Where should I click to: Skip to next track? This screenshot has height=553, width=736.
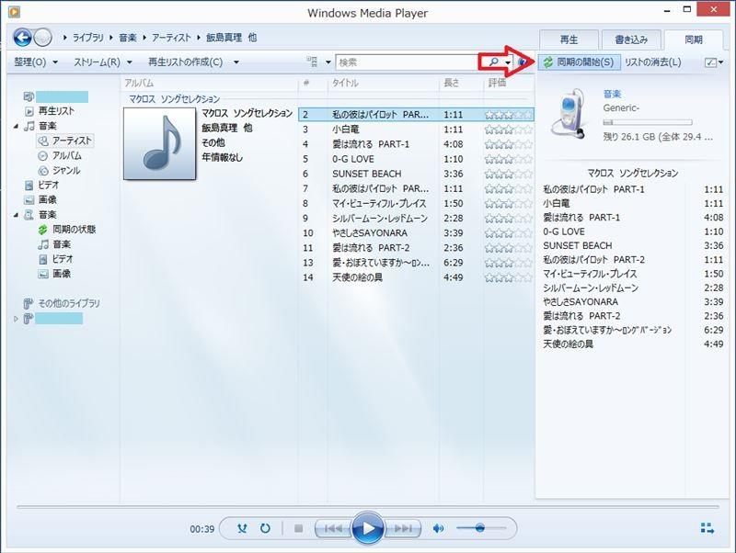[x=403, y=528]
